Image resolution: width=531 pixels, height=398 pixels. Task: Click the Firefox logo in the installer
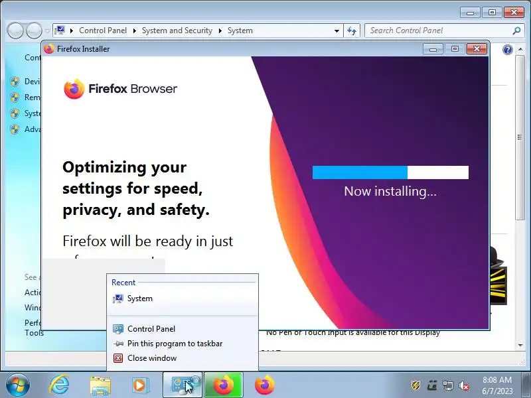tap(74, 89)
